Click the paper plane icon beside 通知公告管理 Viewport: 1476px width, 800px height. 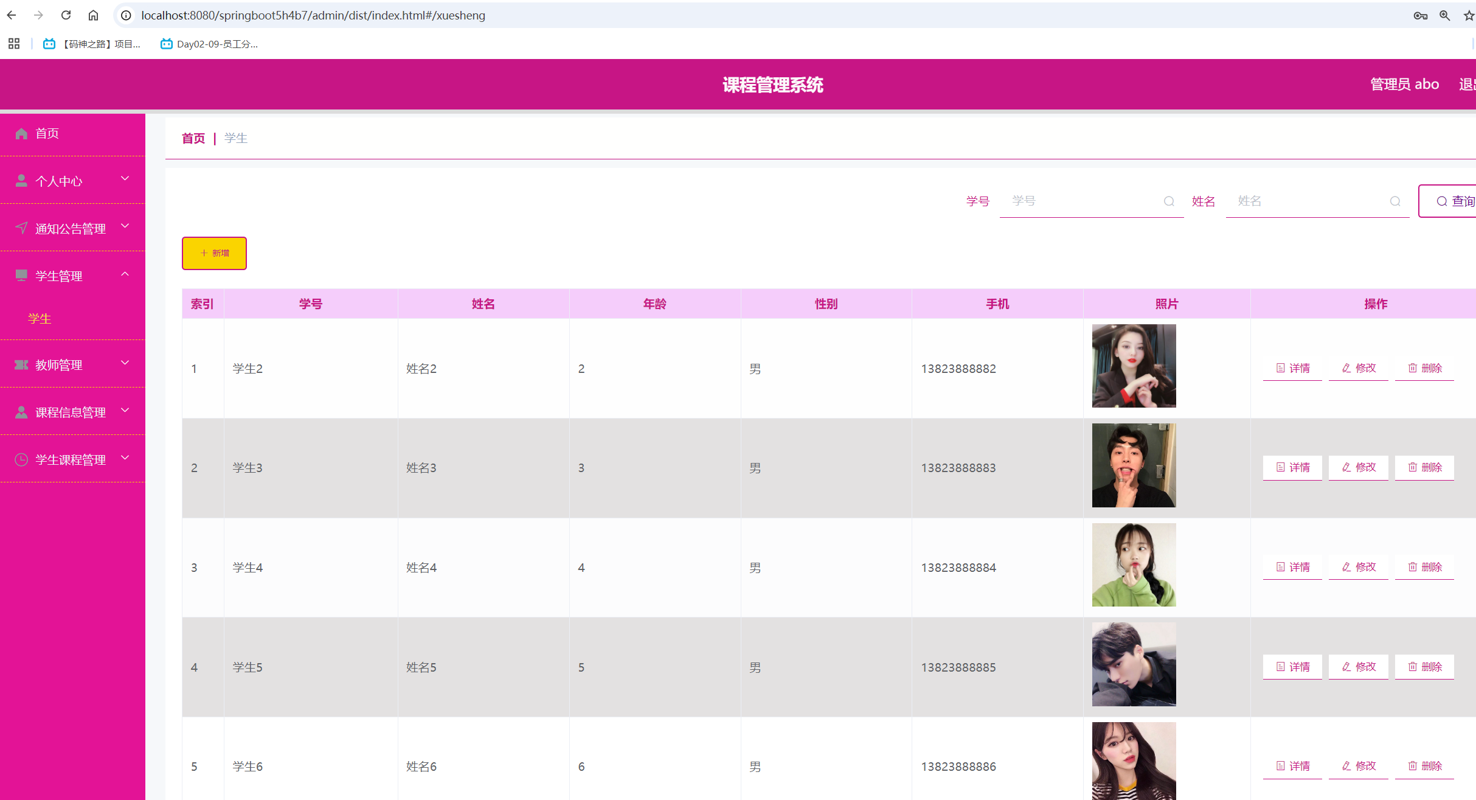coord(21,228)
